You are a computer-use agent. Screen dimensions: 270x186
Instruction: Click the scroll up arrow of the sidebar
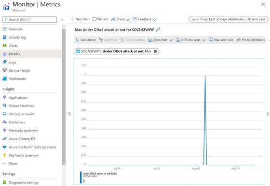point(64,27)
